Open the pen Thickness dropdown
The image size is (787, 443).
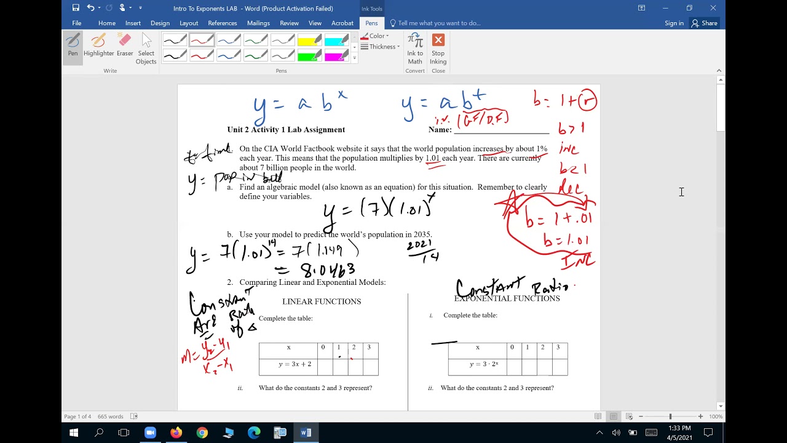[x=380, y=47]
